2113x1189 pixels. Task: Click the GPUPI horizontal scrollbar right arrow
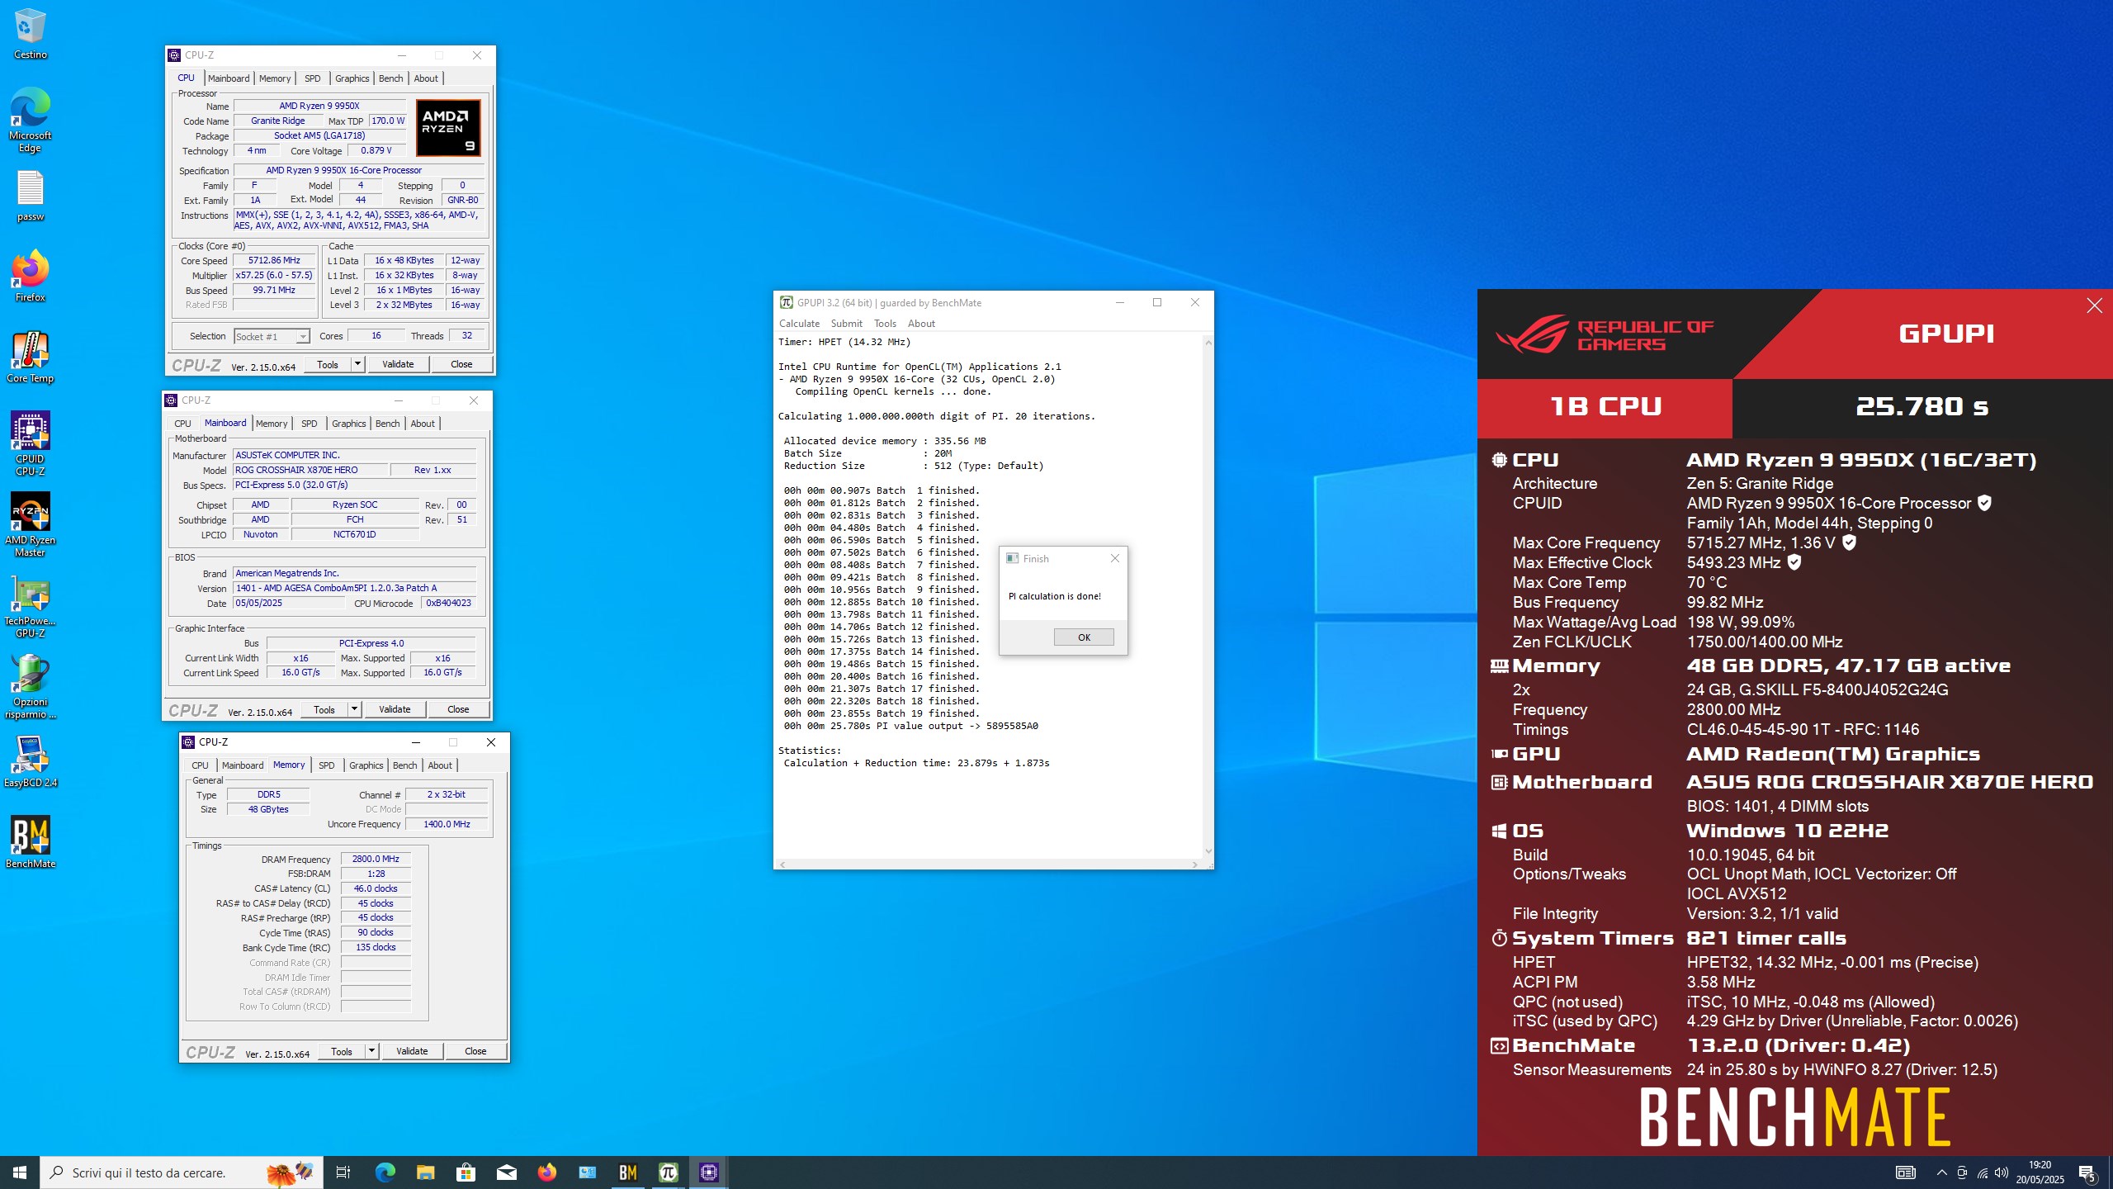(x=1194, y=865)
